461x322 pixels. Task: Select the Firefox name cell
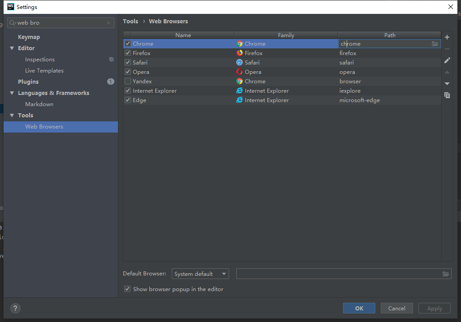[183, 53]
